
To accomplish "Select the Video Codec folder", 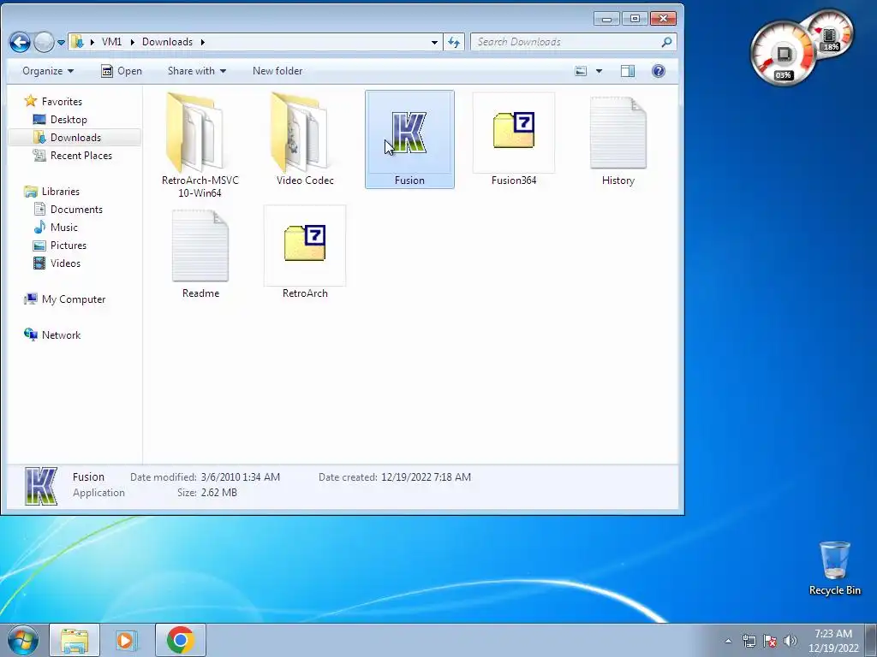I will [x=305, y=139].
